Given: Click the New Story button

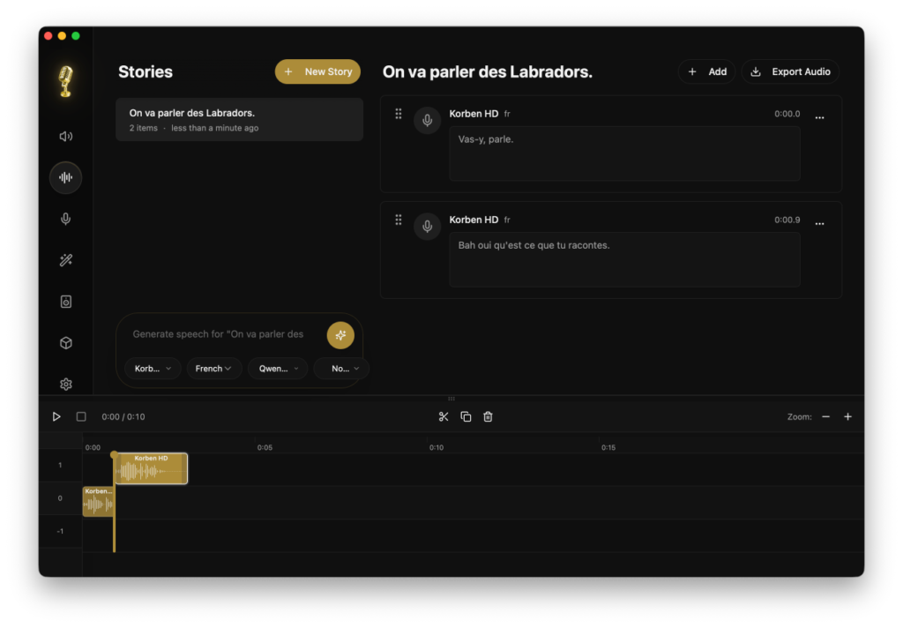Looking at the screenshot, I should [317, 72].
